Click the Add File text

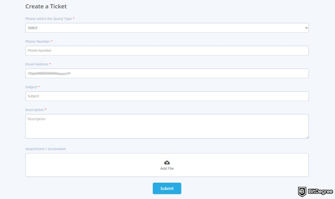[x=167, y=169]
